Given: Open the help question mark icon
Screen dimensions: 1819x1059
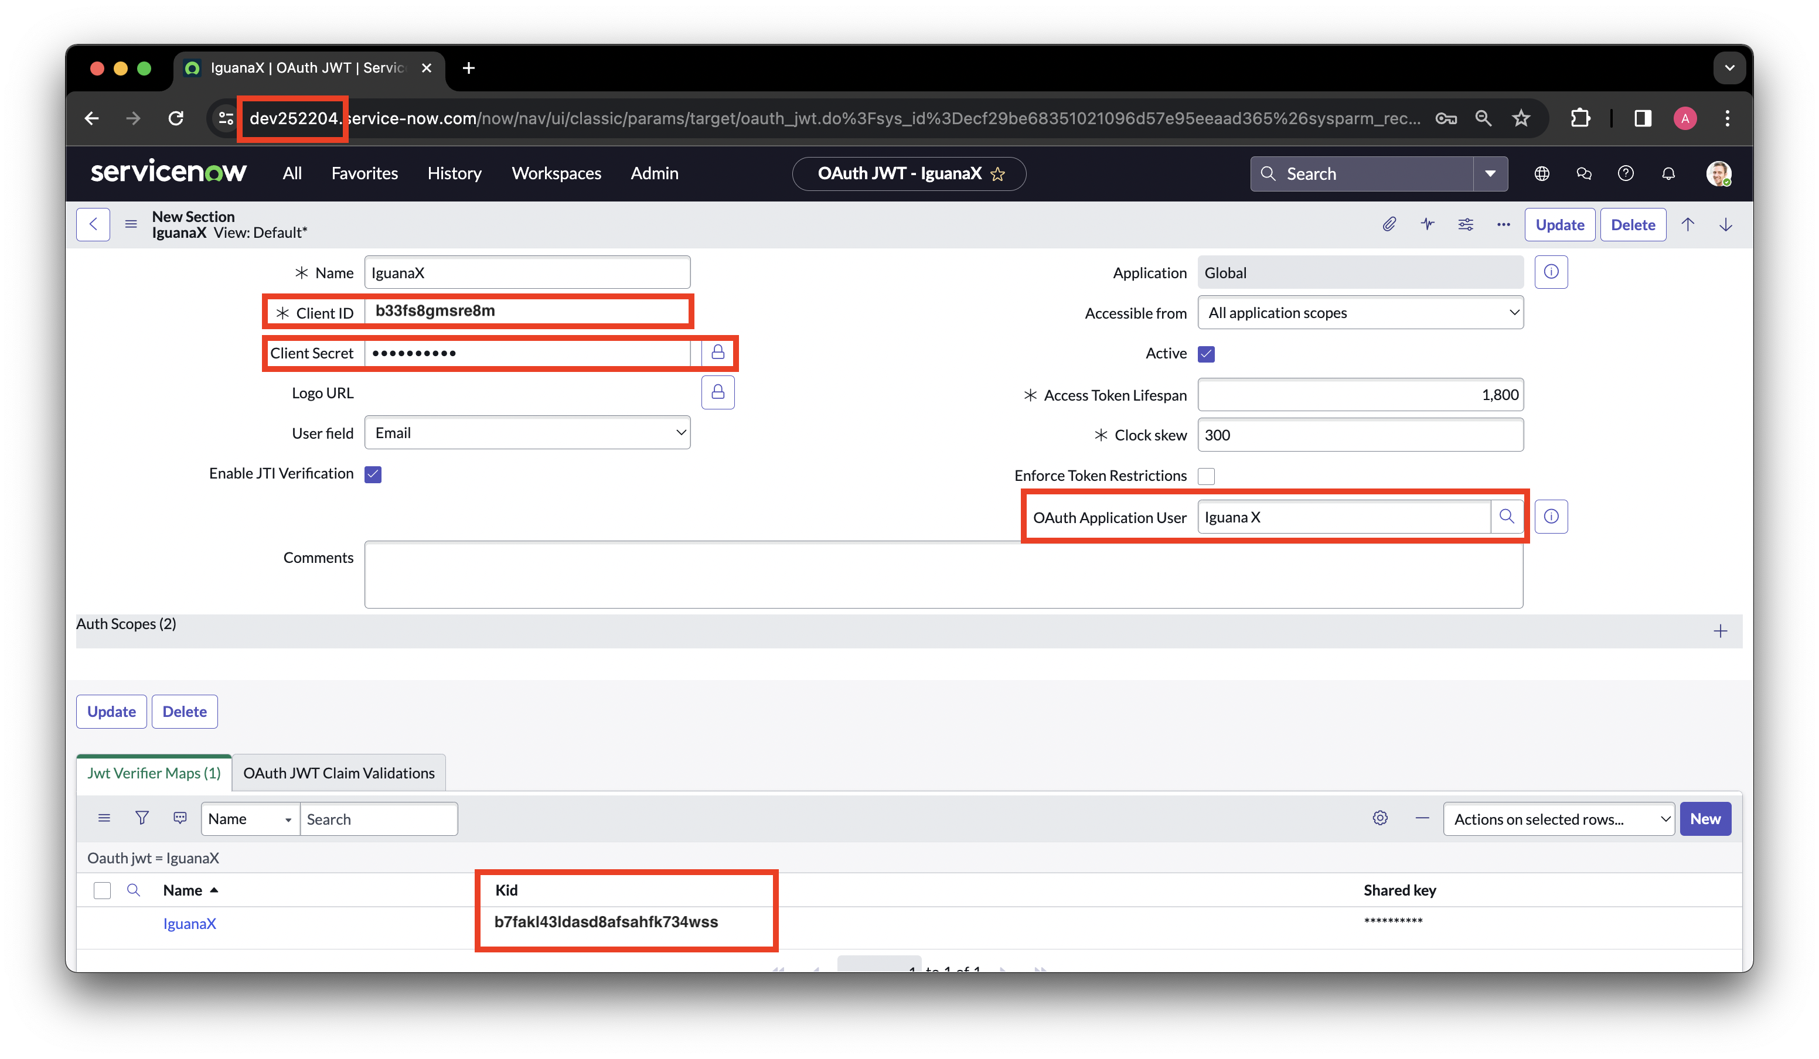Looking at the screenshot, I should pos(1626,173).
